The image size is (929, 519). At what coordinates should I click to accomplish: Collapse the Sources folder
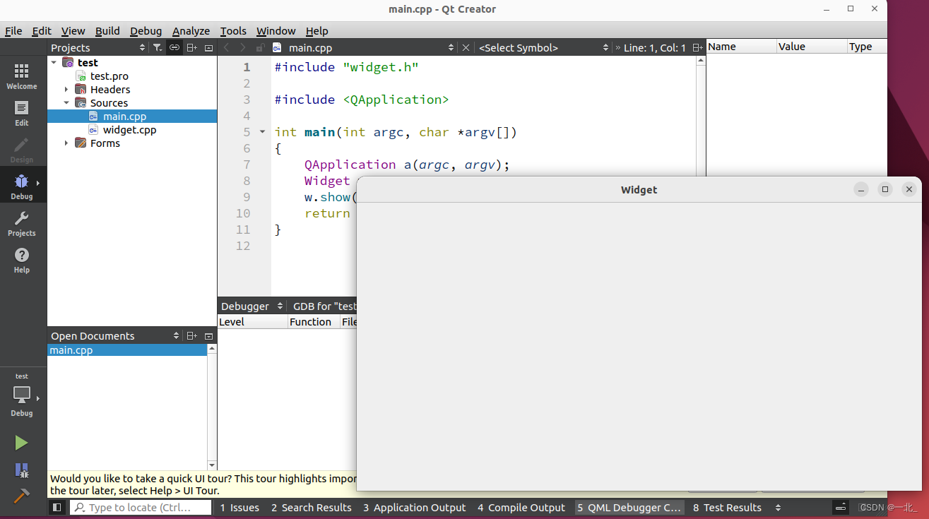(66, 103)
